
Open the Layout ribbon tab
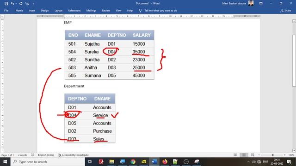[58, 11]
